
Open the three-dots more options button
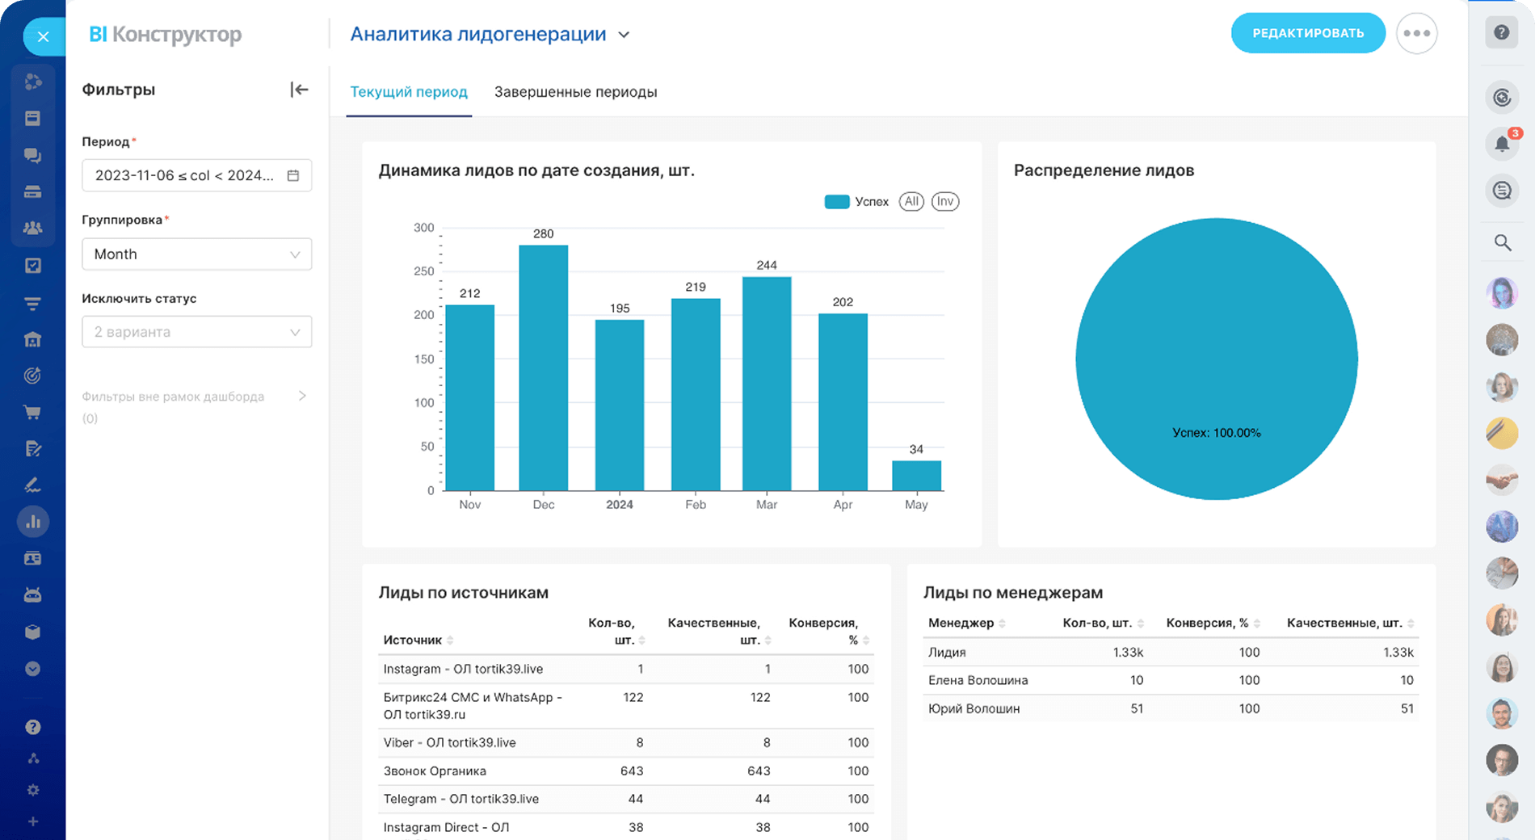point(1416,34)
